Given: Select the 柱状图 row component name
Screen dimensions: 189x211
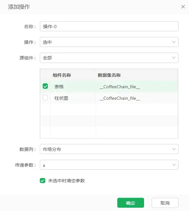Looking at the screenshot, I should (x=61, y=98).
